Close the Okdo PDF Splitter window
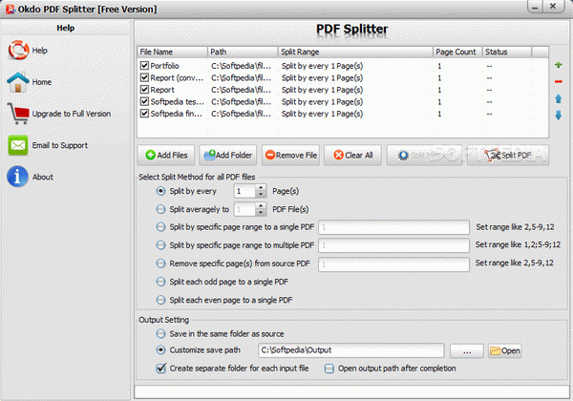 click(x=553, y=7)
